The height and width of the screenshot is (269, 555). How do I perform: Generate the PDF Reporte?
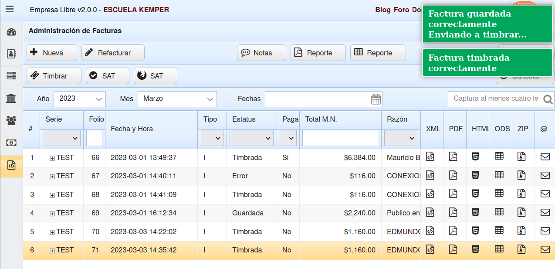pos(318,53)
